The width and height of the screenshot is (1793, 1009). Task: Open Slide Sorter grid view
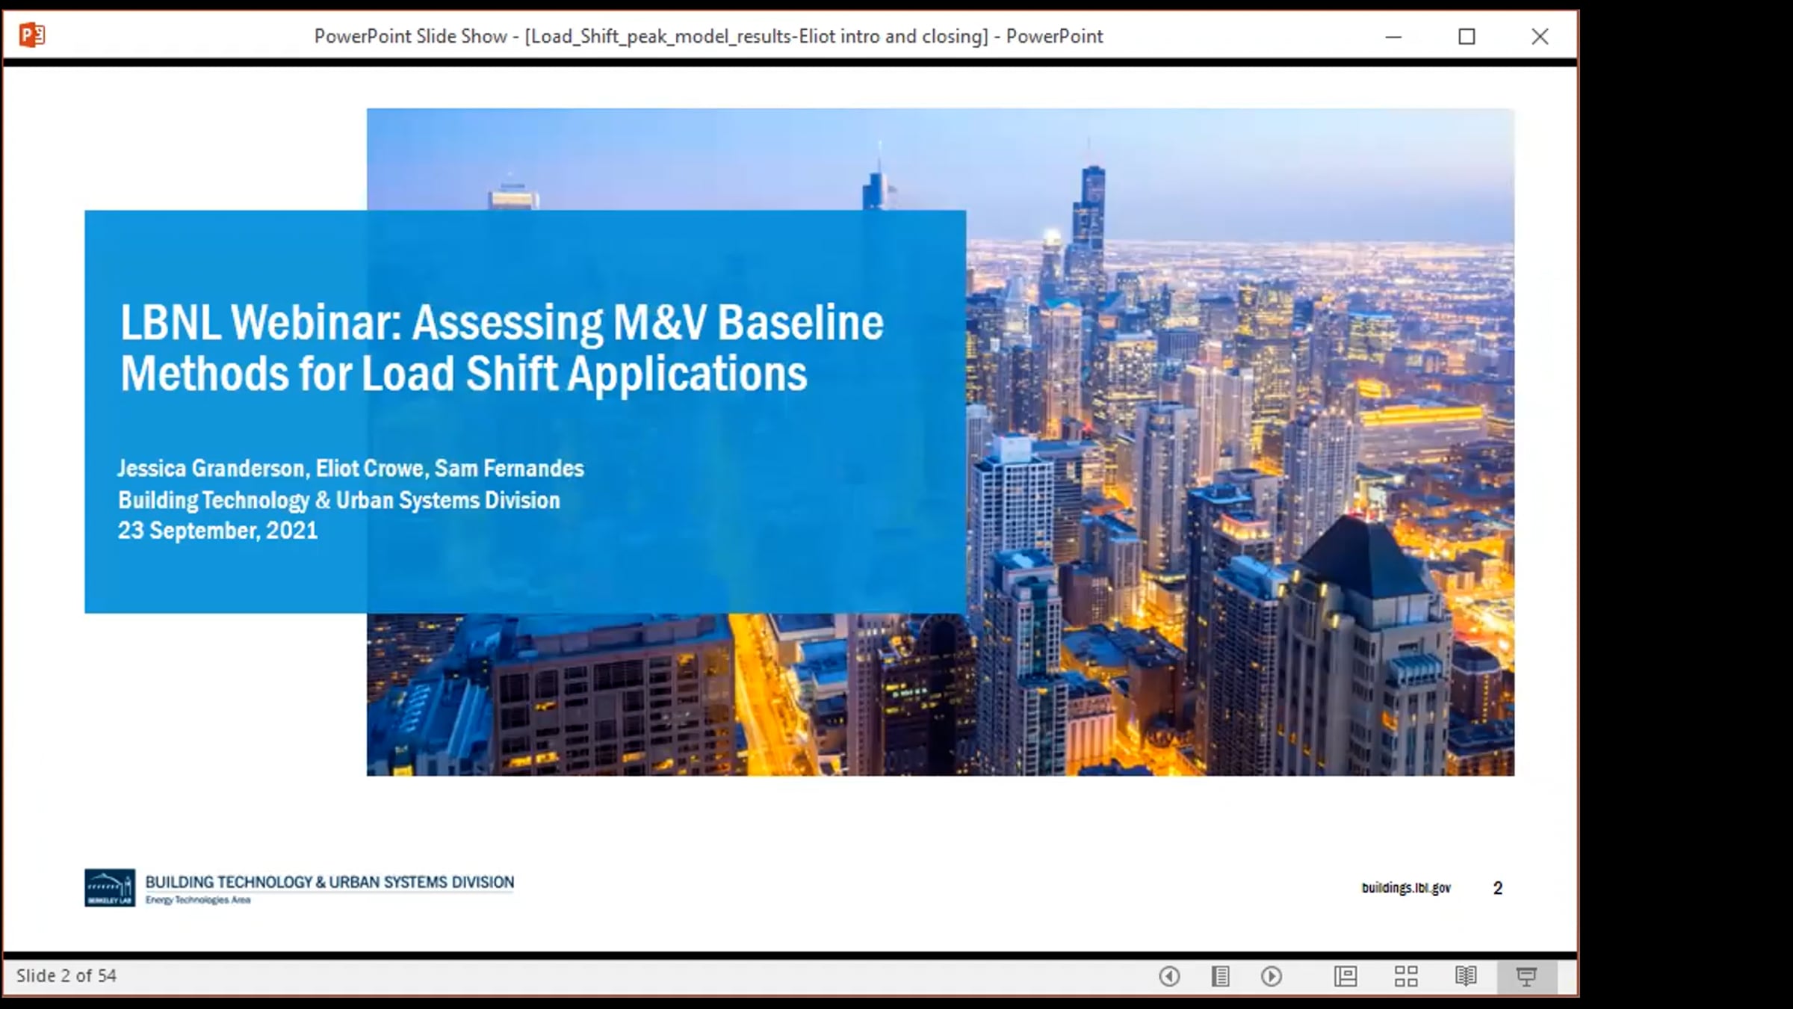pos(1406,976)
